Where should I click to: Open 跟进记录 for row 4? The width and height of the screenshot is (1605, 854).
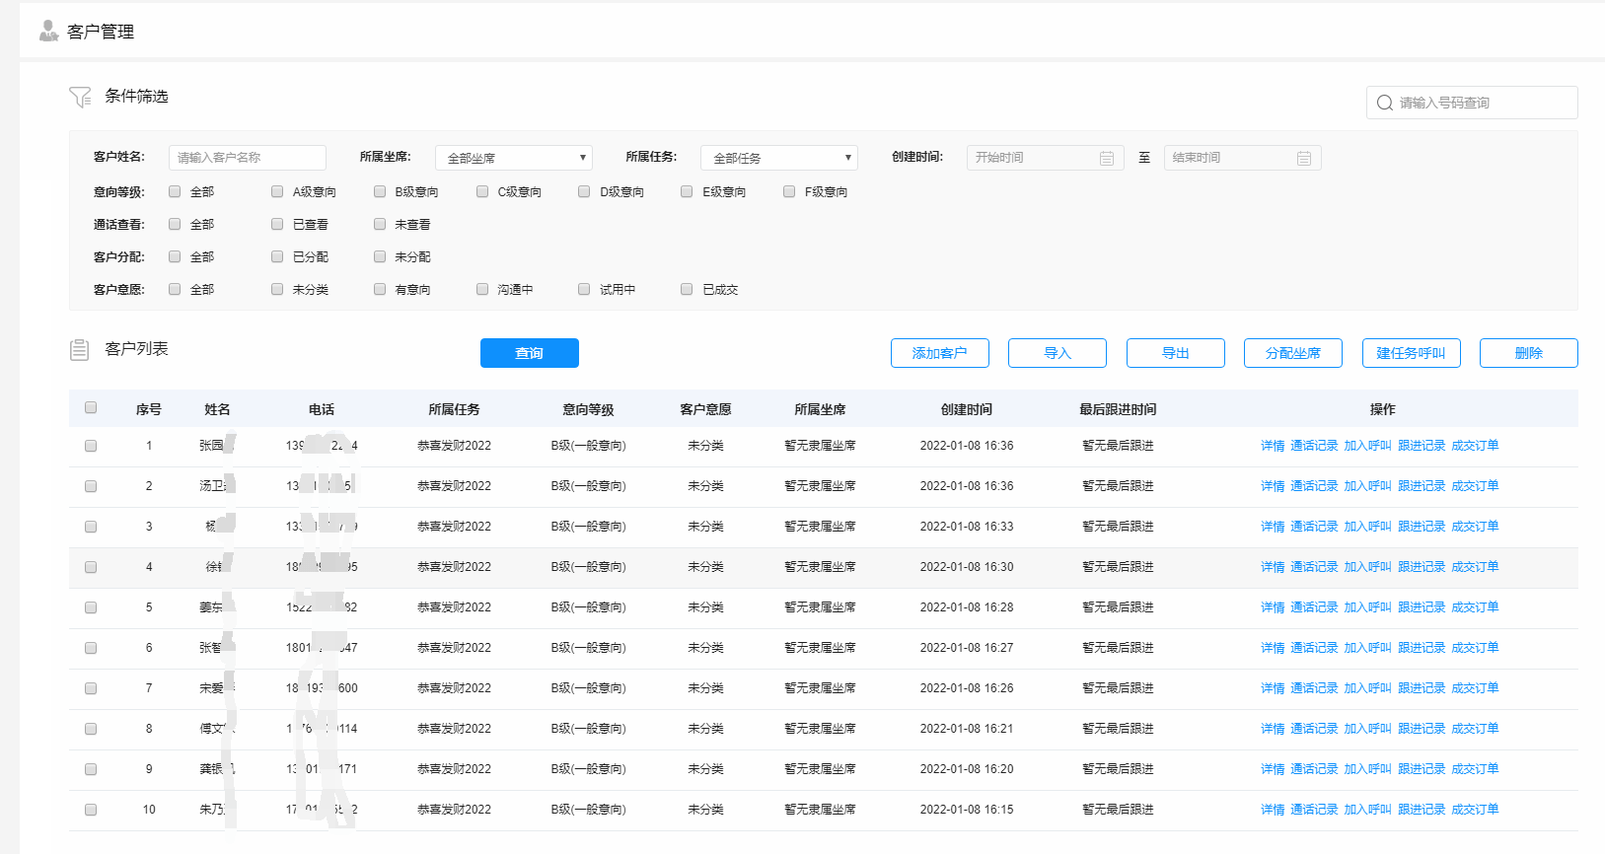[x=1422, y=567]
